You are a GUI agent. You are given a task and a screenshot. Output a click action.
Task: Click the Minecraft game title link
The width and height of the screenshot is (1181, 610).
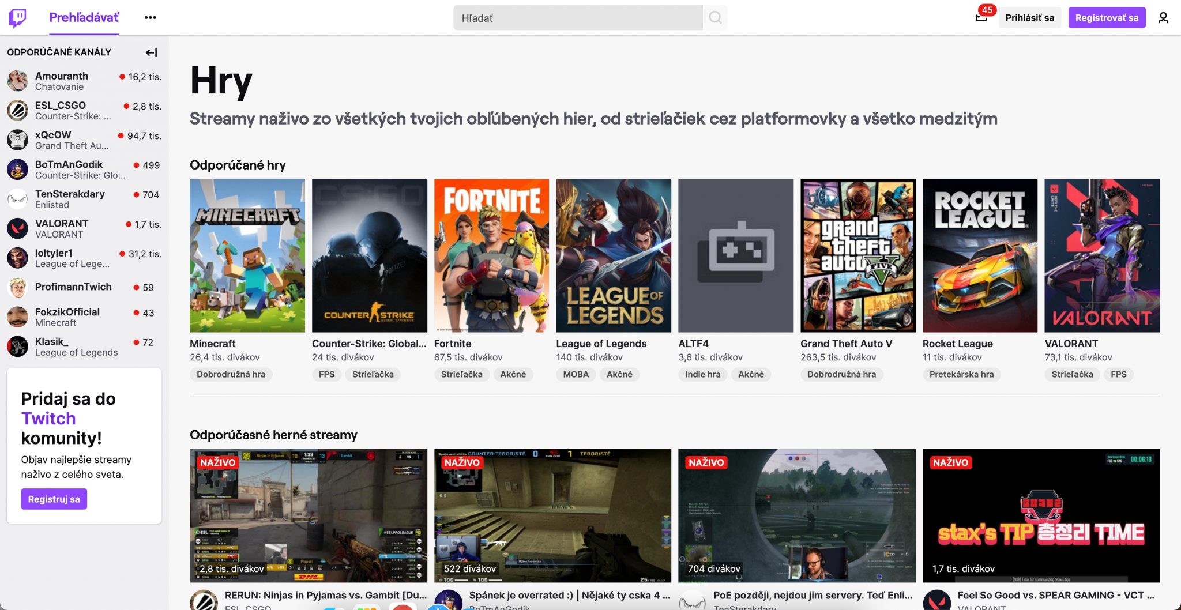point(213,344)
